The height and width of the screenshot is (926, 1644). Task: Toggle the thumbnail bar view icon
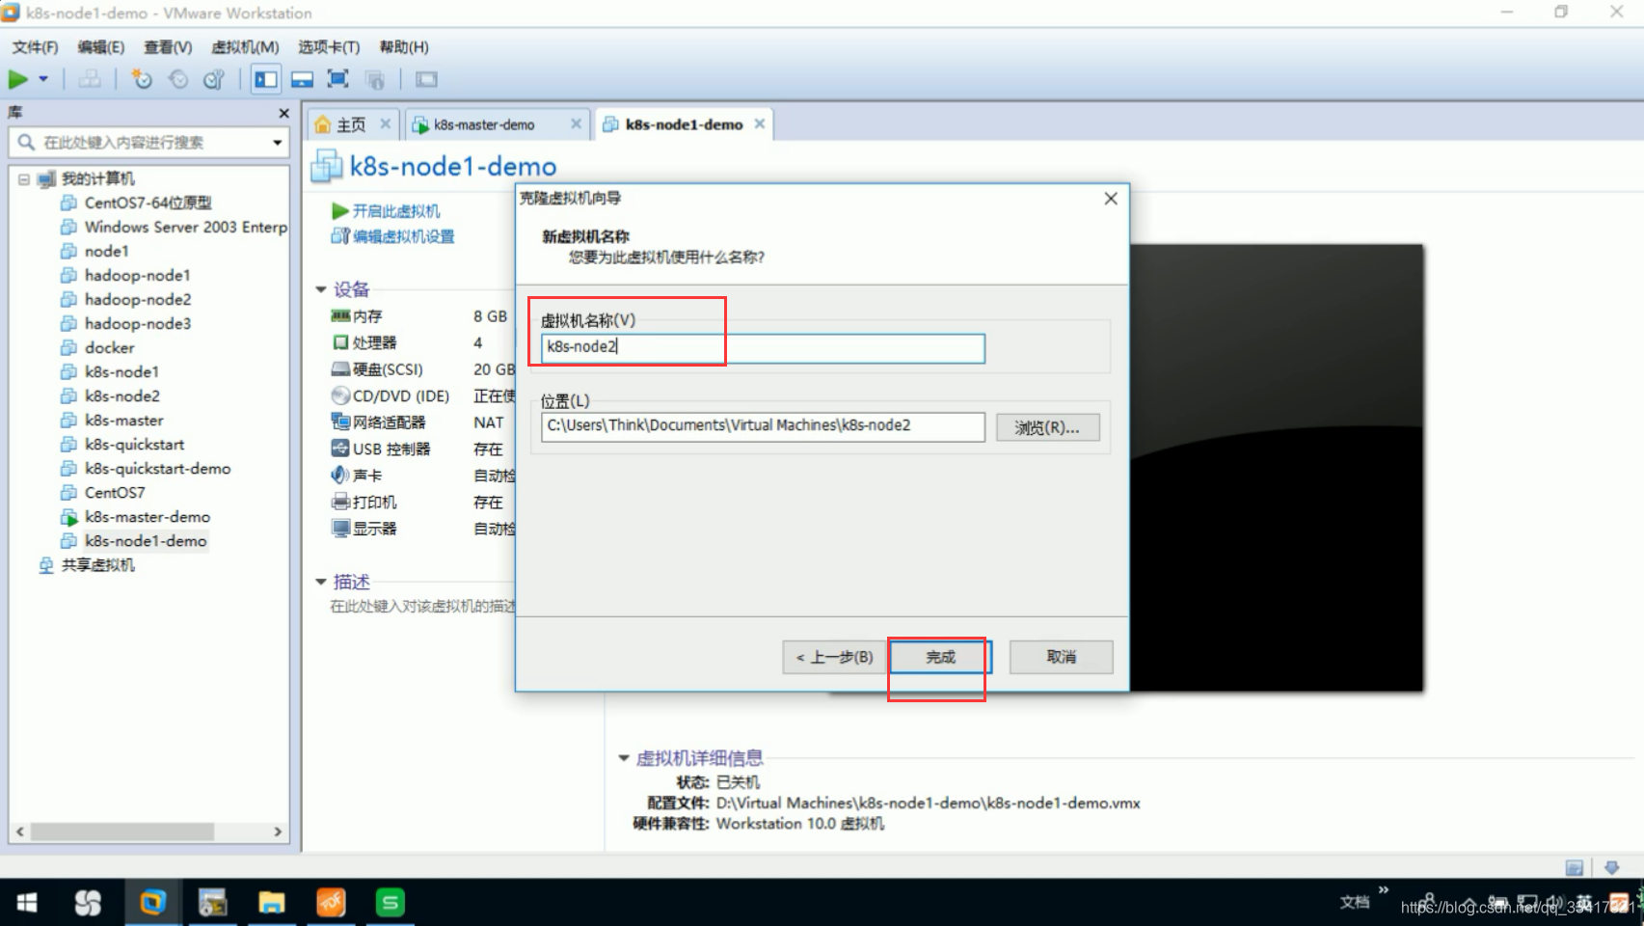[x=302, y=79]
